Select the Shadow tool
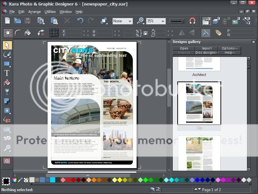Screen dimensions: 258x194 tap(7, 101)
